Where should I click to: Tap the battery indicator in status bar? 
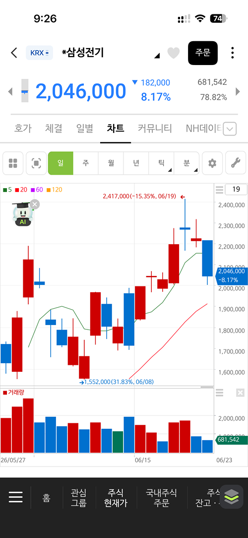click(219, 18)
